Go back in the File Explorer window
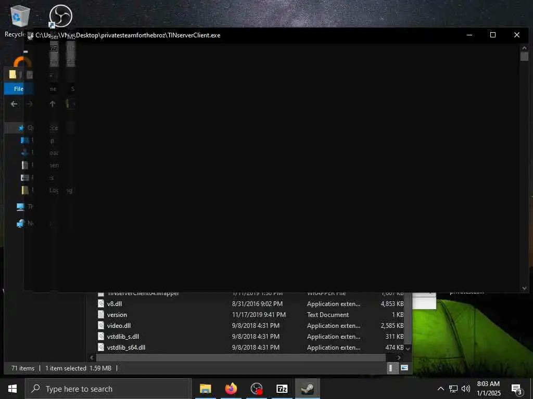 click(x=14, y=104)
